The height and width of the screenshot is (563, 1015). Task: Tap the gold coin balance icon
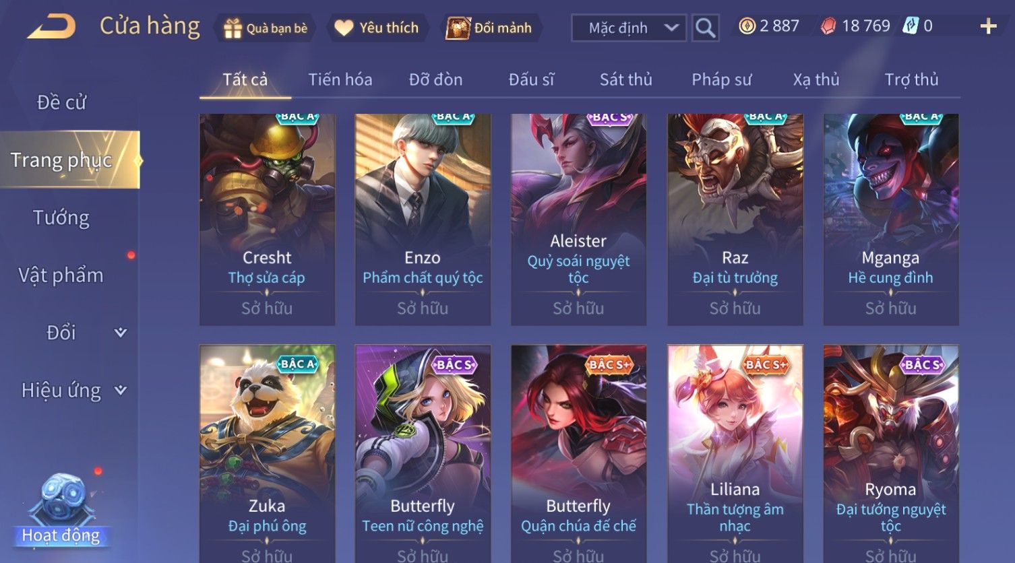pyautogui.click(x=747, y=26)
